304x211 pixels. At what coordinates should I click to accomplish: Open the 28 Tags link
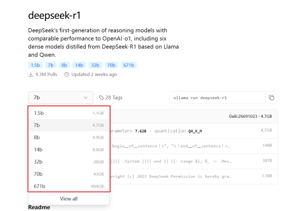pyautogui.click(x=114, y=98)
